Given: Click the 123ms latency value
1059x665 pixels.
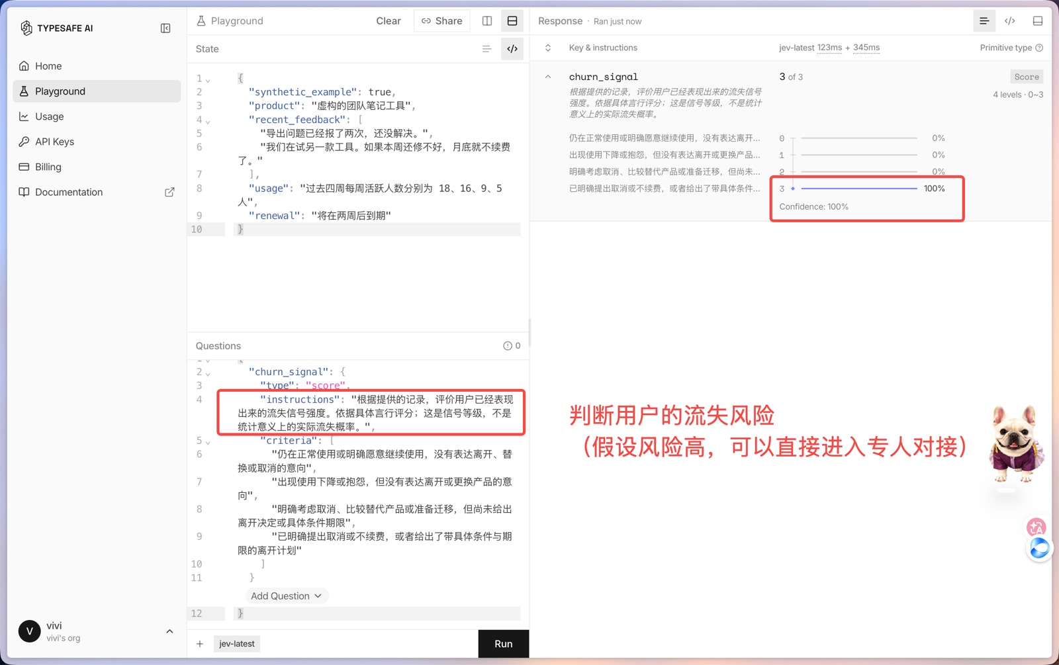Looking at the screenshot, I should coord(829,48).
